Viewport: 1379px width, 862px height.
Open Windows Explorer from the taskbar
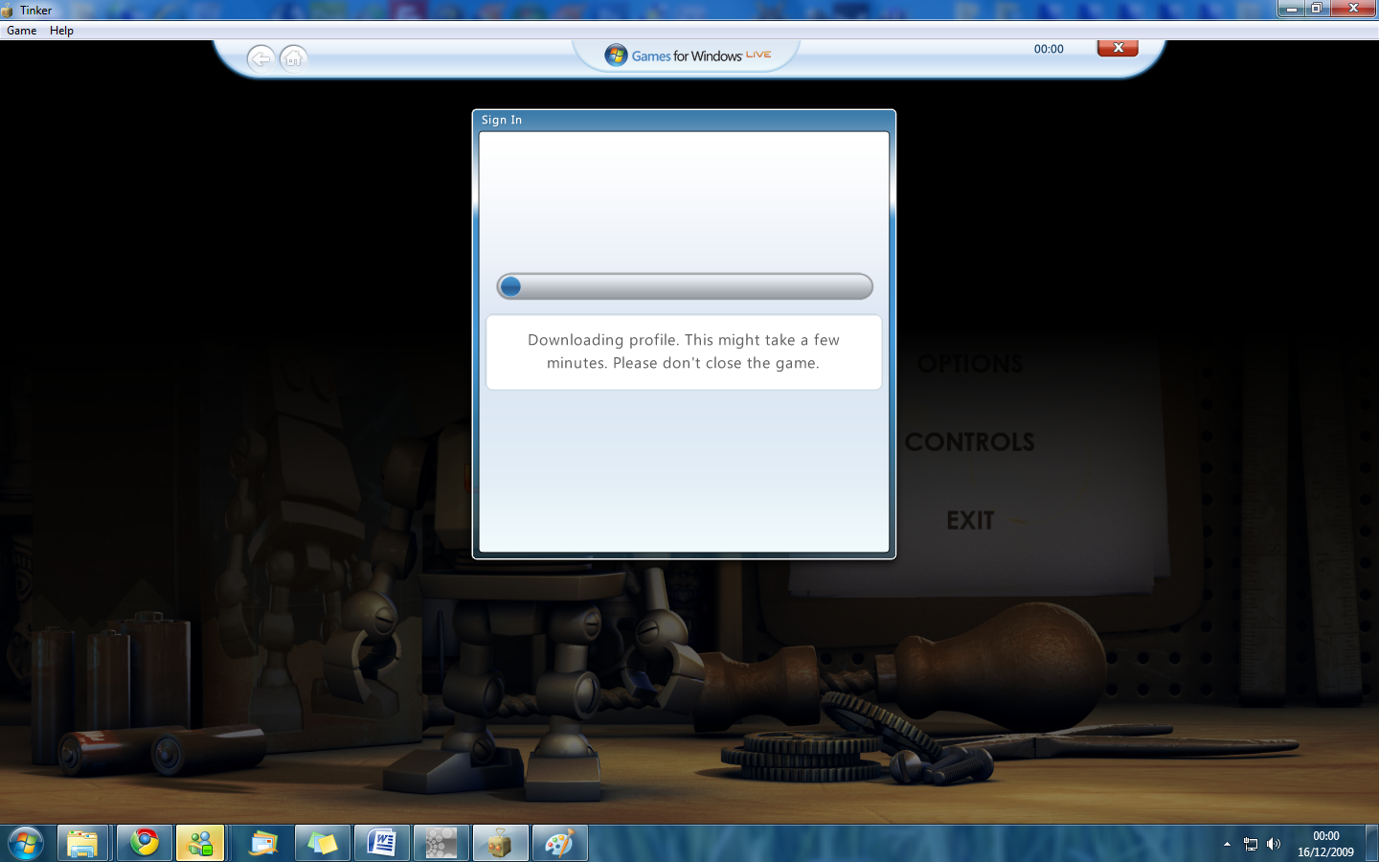(82, 844)
